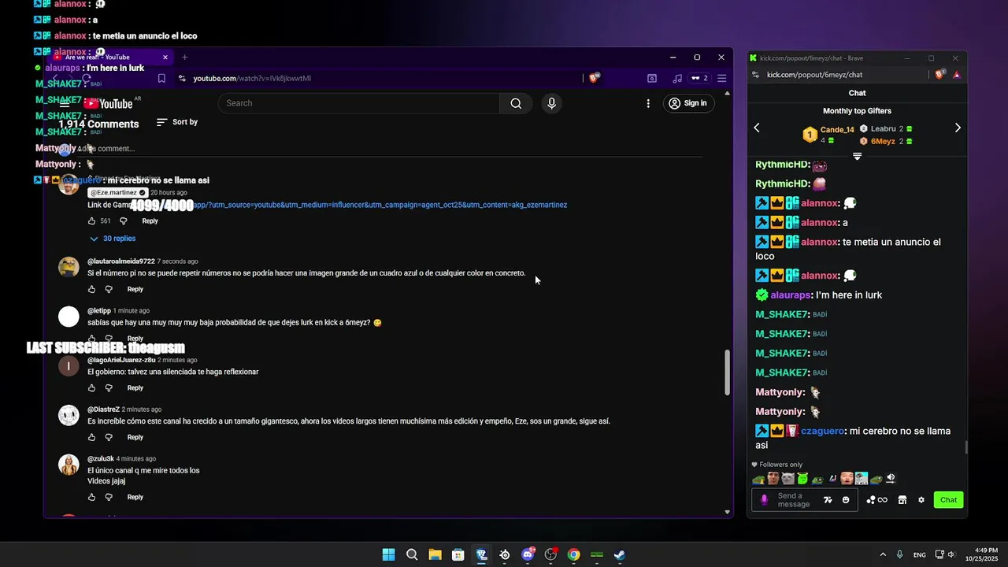The height and width of the screenshot is (567, 1008).
Task: Open Brave main hamburger menu
Action: (x=721, y=78)
